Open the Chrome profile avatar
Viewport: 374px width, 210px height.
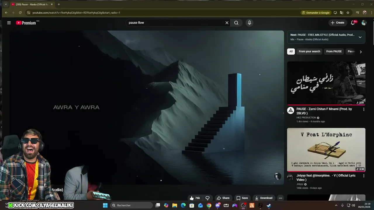[364, 13]
